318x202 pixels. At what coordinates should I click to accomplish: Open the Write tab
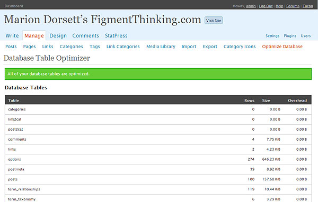pyautogui.click(x=12, y=35)
